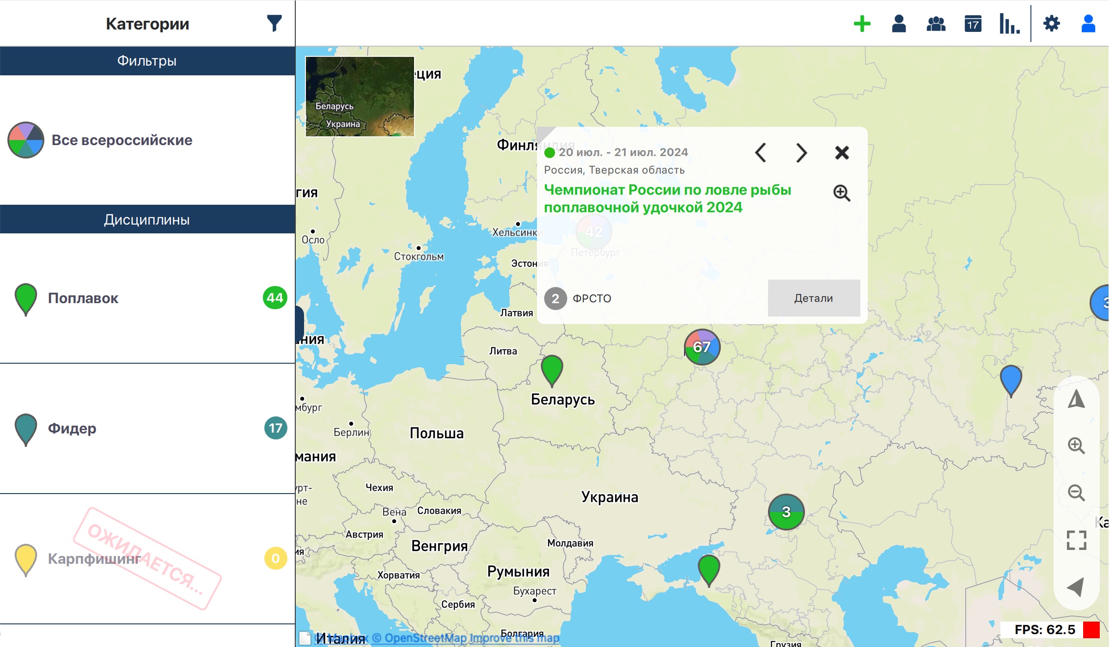Click the Фидер teal pin icon

pos(26,430)
